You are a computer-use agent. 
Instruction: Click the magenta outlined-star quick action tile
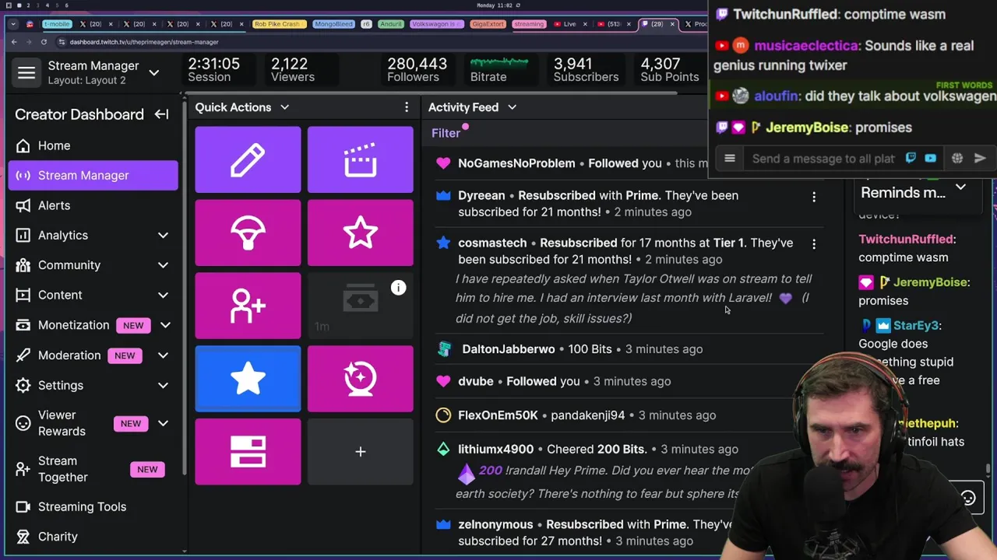coord(360,233)
